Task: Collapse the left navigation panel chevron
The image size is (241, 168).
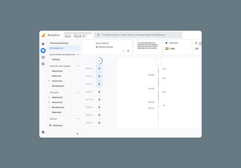Action: [77, 134]
